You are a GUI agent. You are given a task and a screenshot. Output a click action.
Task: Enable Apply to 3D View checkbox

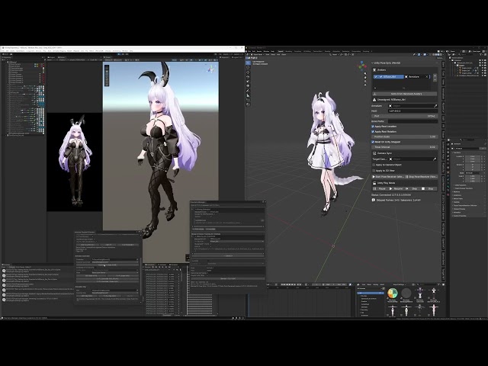tap(374, 171)
